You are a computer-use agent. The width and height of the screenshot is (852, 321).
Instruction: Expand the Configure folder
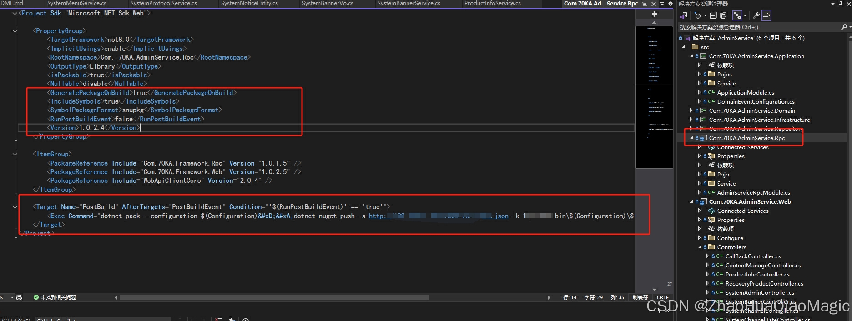coord(699,238)
